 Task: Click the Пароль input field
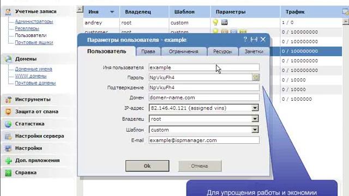(200, 77)
